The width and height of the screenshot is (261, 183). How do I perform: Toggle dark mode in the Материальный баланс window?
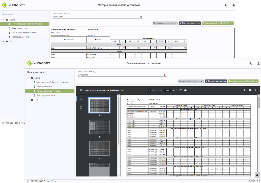pos(226,5)
